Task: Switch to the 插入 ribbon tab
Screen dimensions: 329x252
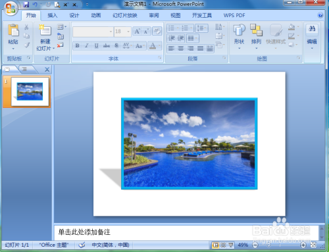Action: click(53, 15)
